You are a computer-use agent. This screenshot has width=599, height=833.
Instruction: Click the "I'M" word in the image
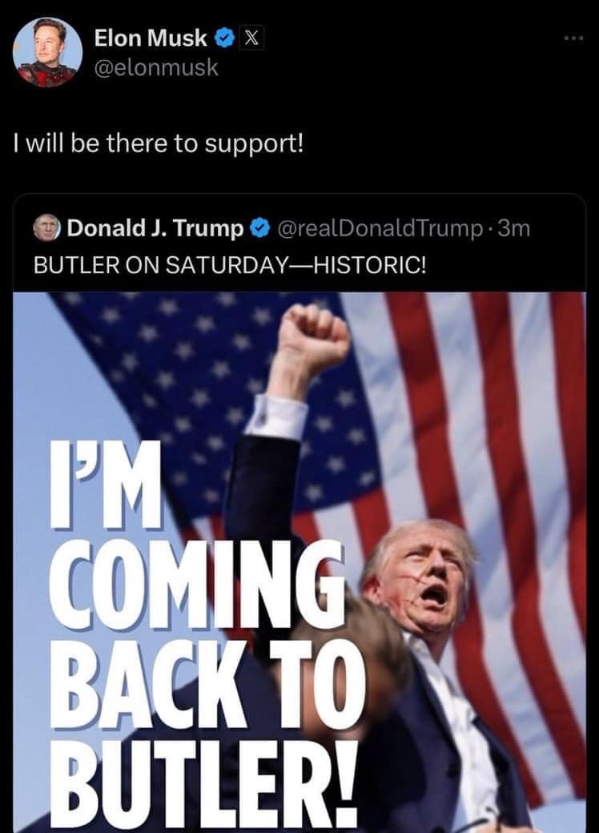[106, 485]
